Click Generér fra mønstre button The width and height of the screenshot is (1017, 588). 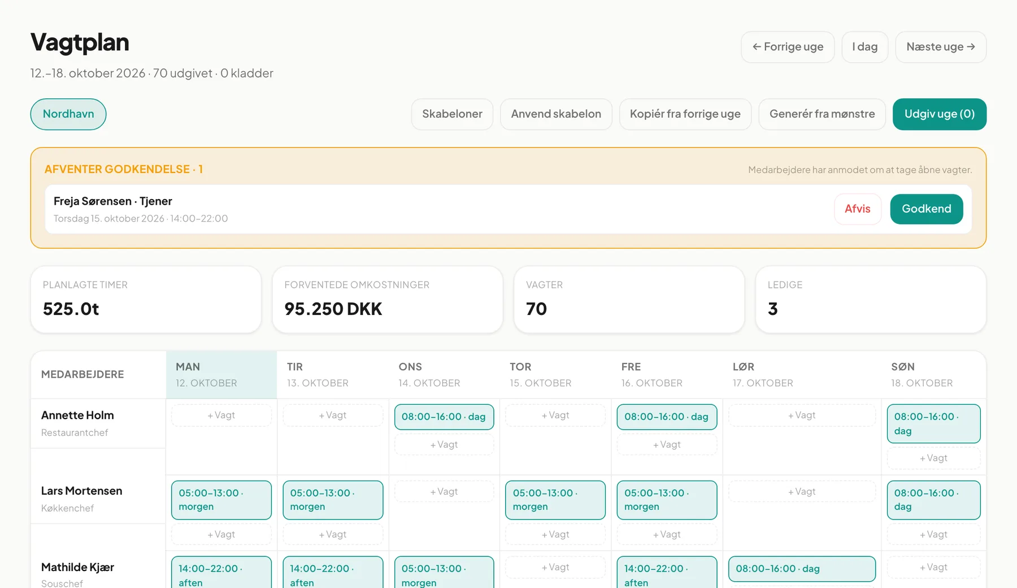click(x=822, y=114)
